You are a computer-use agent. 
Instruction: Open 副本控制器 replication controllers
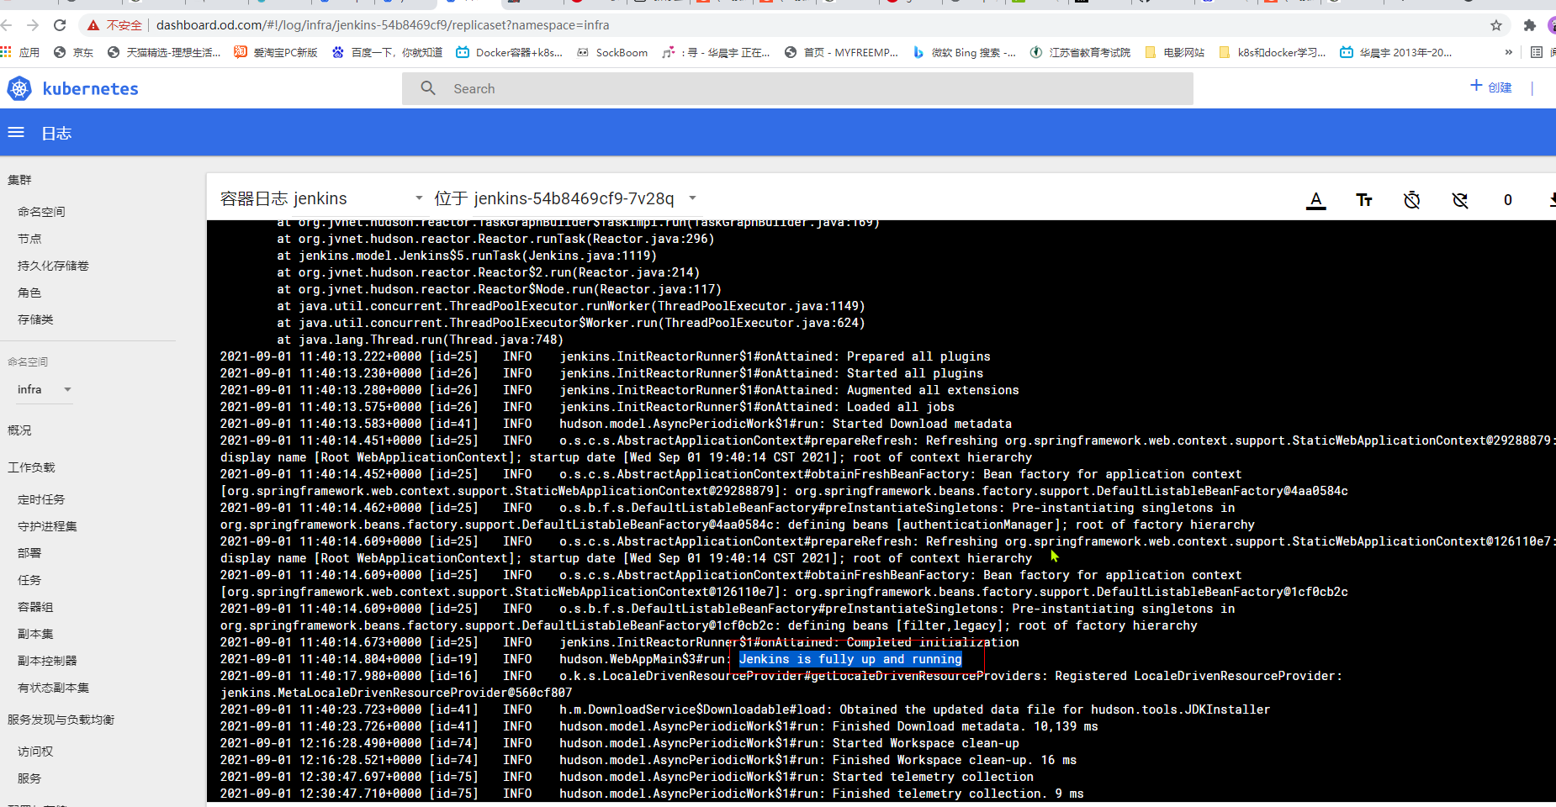(x=47, y=661)
